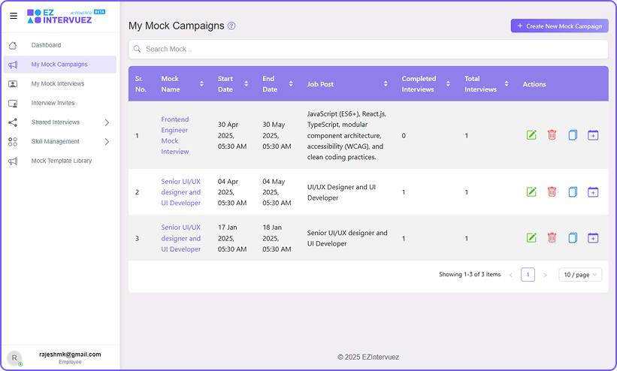The height and width of the screenshot is (371, 617).
Task: Copy campaign in row 2
Action: [x=573, y=192]
